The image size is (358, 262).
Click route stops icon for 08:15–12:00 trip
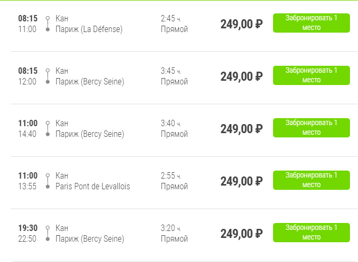47,76
